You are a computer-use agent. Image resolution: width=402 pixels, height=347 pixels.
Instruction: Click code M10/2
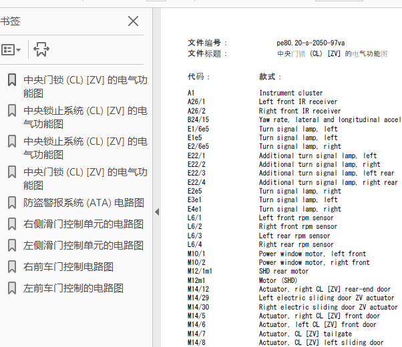point(196,262)
